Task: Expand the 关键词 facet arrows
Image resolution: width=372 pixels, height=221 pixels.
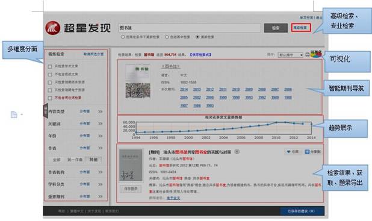Action: coord(101,123)
